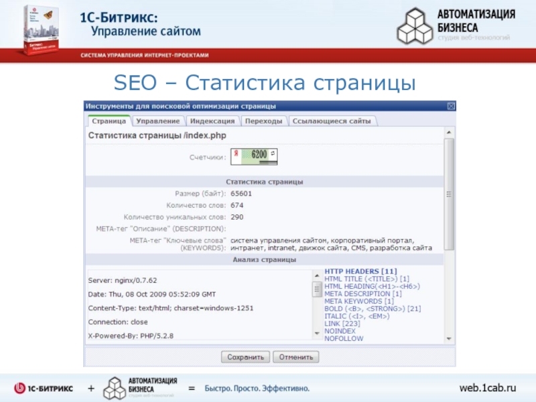The image size is (536, 402).
Task: Click the web.1cab.ru address text
Action: coord(488,388)
